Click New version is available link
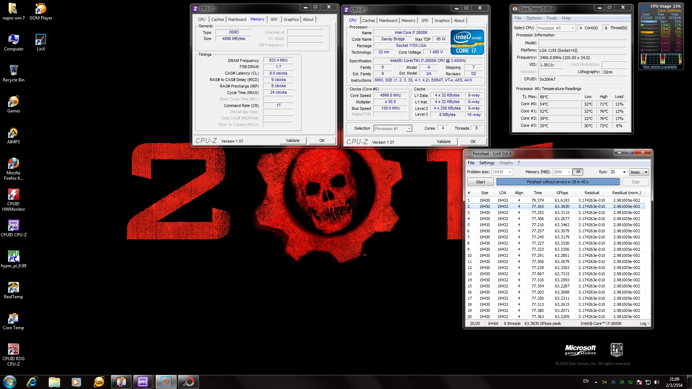This screenshot has height=389, width=692. point(660,67)
